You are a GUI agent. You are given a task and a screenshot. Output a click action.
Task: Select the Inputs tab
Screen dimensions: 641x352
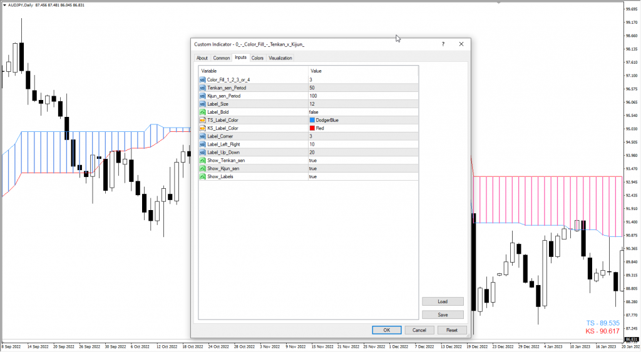coord(241,58)
